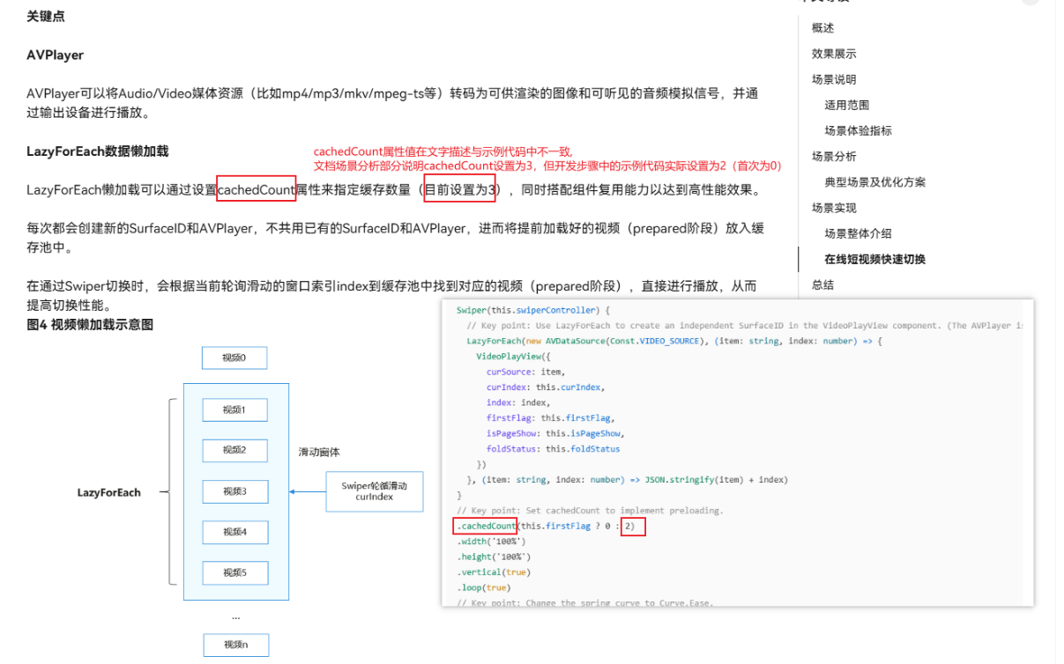Viewport: 1064px width, 664px height.
Task: Click the VideoPlayView({ code line
Action: [512, 357]
